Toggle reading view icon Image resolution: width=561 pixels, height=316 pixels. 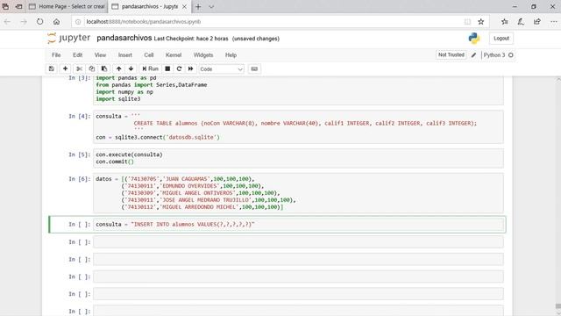(467, 22)
